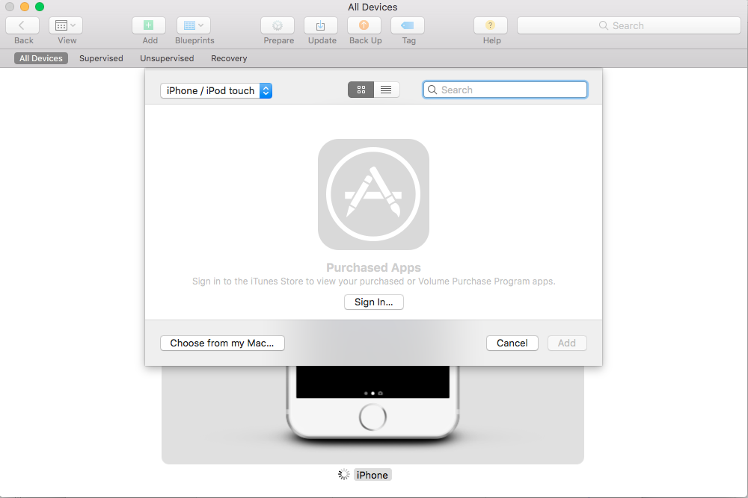The height and width of the screenshot is (498, 748).
Task: Open the Blueprints dropdown
Action: (x=194, y=25)
